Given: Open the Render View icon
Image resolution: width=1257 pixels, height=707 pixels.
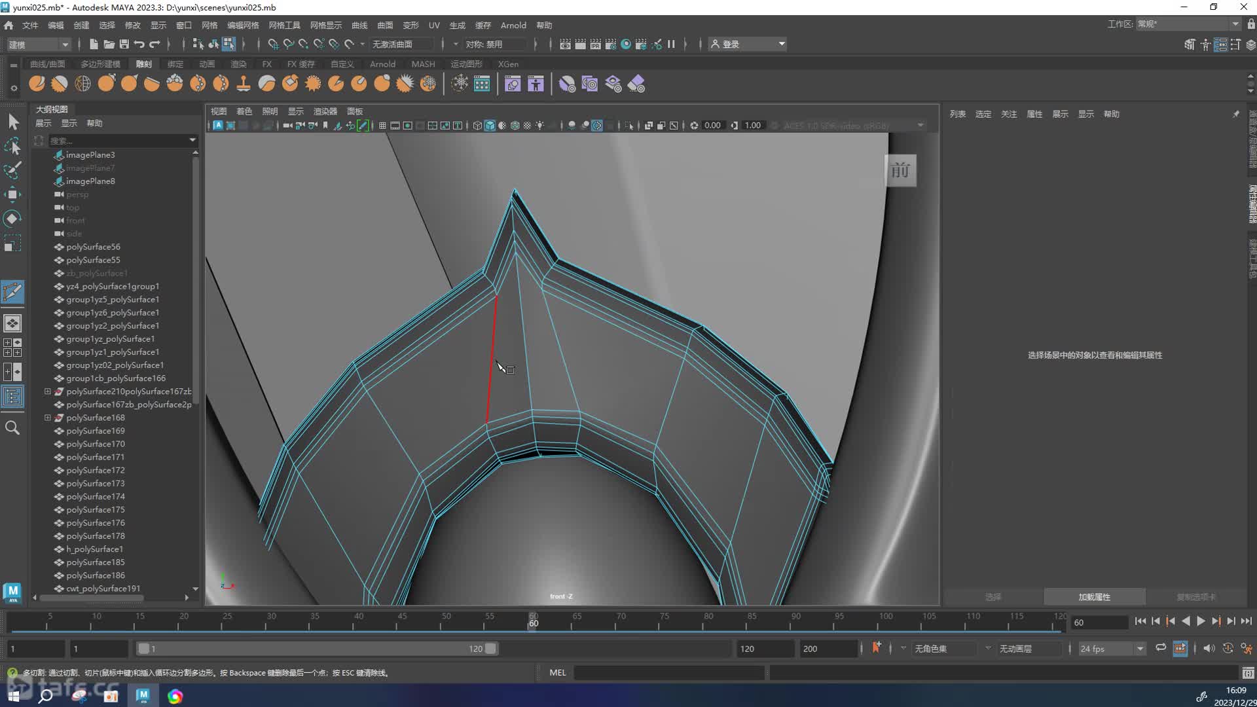Looking at the screenshot, I should (565, 44).
